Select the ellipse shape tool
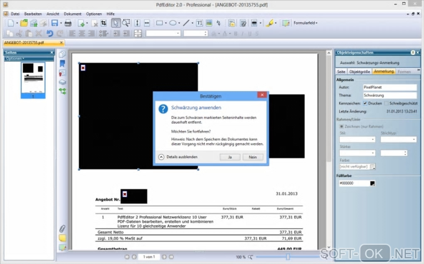 pos(173,23)
